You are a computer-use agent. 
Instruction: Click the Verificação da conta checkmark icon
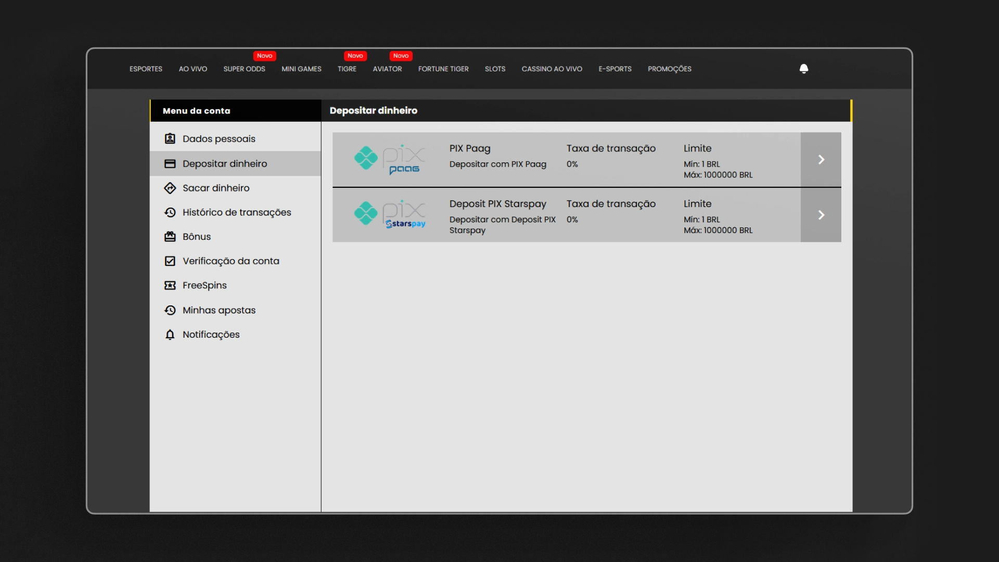pos(170,261)
